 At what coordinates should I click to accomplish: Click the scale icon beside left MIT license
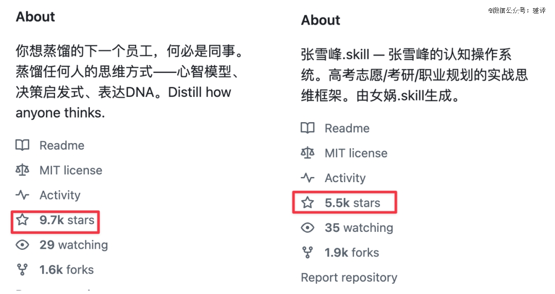(22, 170)
